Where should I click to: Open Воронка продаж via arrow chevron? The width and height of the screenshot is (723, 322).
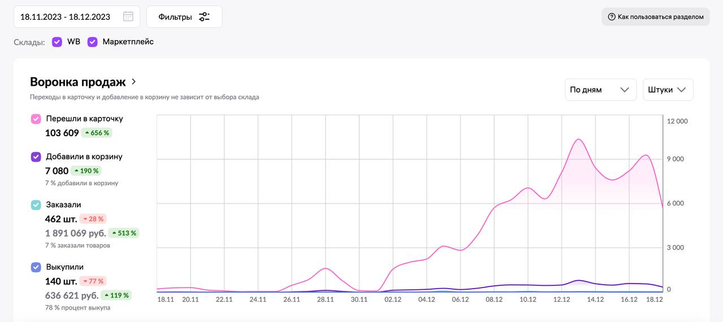tap(134, 82)
